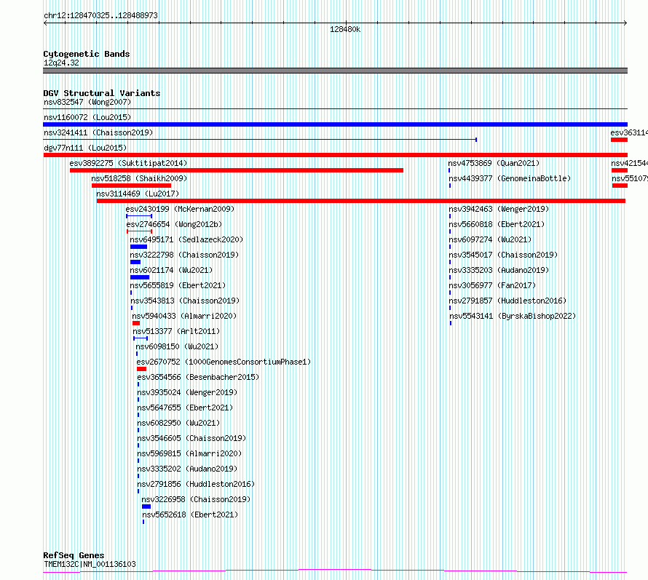Click nsv4439377 (GenomeinaBottle) label
This screenshot has height=580, width=648.
[x=510, y=178]
